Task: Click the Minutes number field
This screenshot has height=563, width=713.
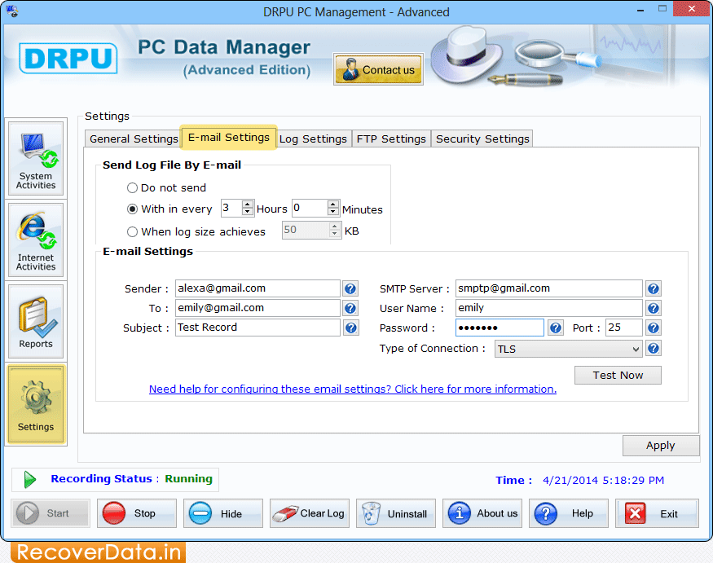Action: [x=310, y=209]
